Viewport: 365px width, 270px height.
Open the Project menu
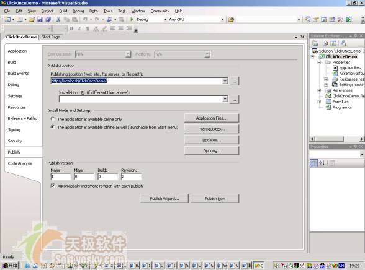tap(47, 11)
